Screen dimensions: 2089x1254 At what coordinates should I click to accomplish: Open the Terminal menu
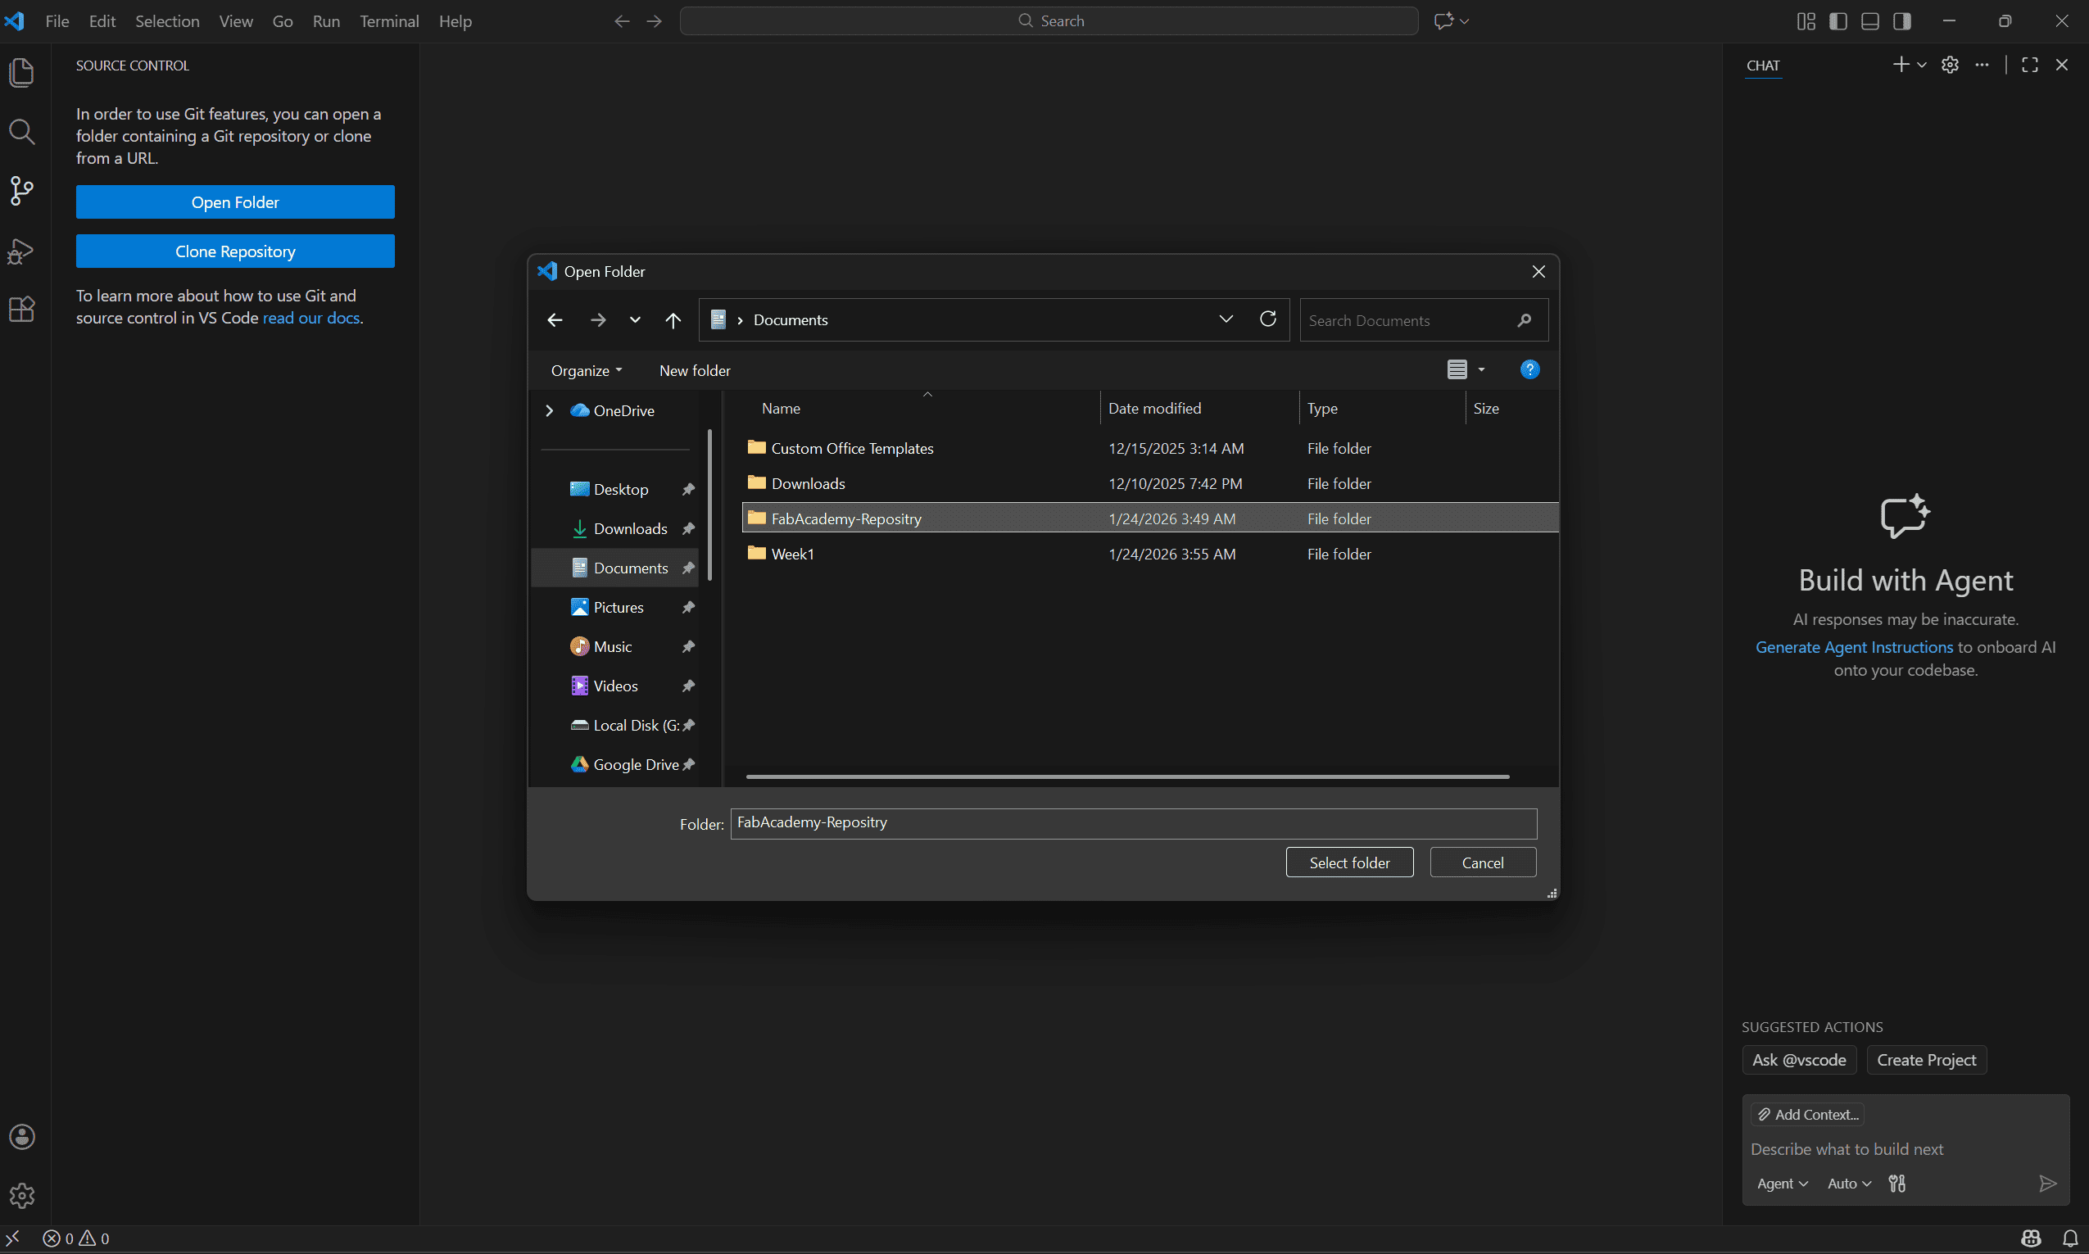[x=389, y=21]
